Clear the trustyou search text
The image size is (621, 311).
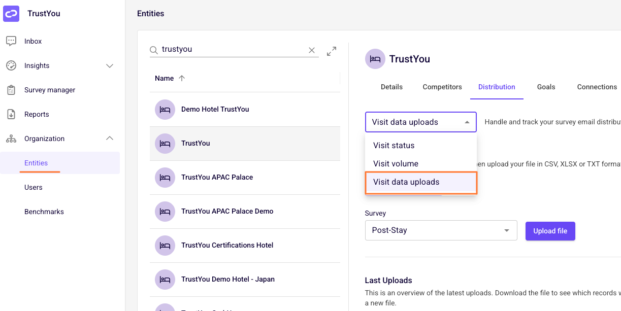tap(312, 50)
